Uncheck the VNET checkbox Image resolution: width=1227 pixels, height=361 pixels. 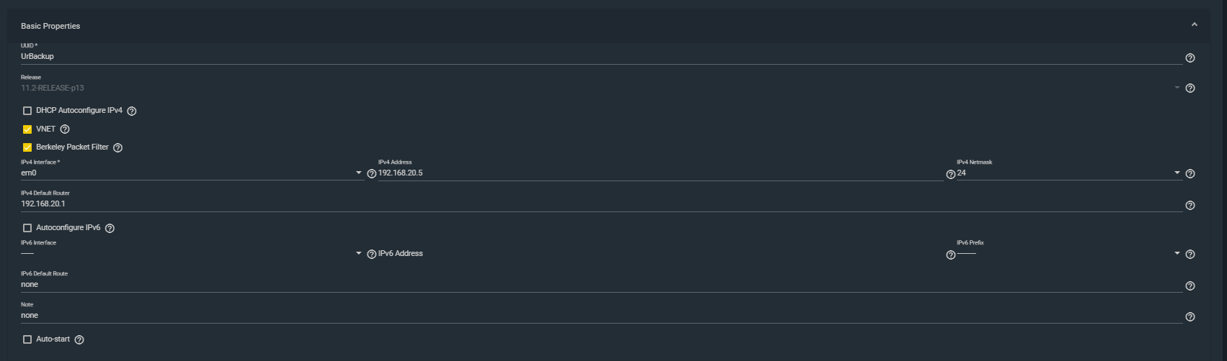(x=27, y=129)
